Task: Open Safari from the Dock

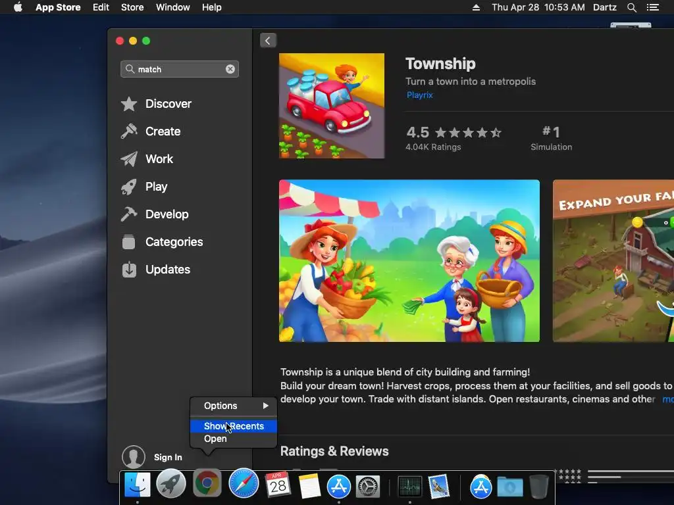Action: pos(244,483)
